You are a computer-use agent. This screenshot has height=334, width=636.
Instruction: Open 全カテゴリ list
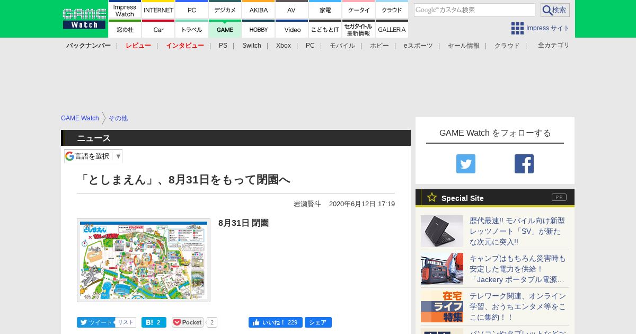tap(554, 46)
